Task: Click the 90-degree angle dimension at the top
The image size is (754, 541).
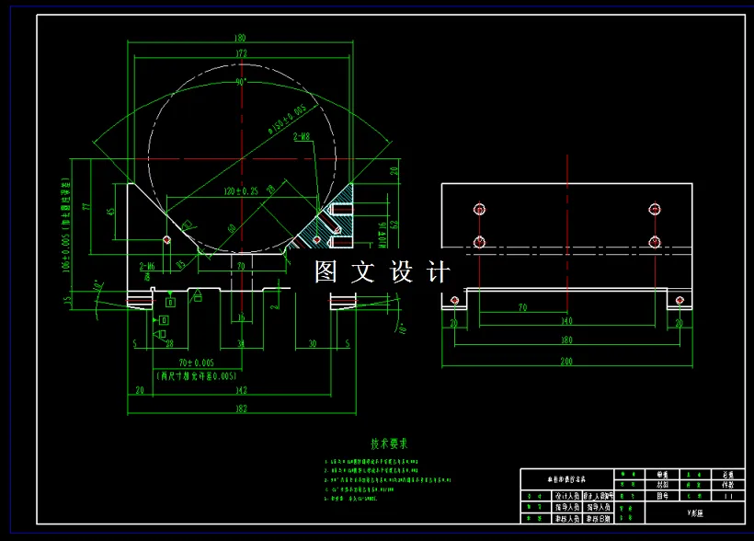Action: [242, 83]
